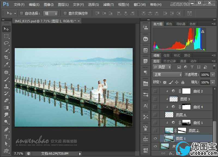Image resolution: width=218 pixels, height=157 pixels.
Task: Open the 组 auto-select dropdown
Action: 51,13
